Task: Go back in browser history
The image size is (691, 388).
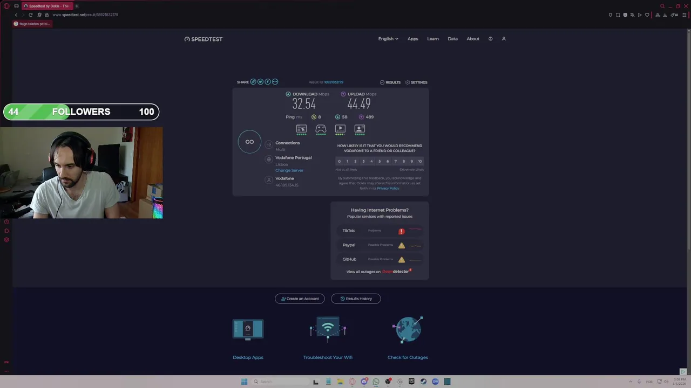Action: click(16, 15)
